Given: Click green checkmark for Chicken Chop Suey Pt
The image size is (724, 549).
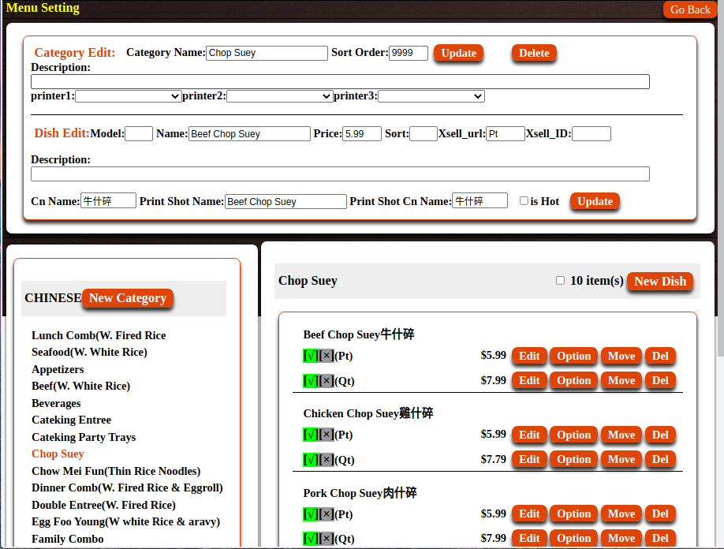Looking at the screenshot, I should coord(310,435).
